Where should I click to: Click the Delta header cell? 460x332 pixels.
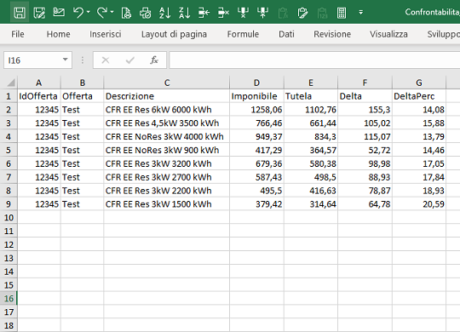(x=365, y=96)
